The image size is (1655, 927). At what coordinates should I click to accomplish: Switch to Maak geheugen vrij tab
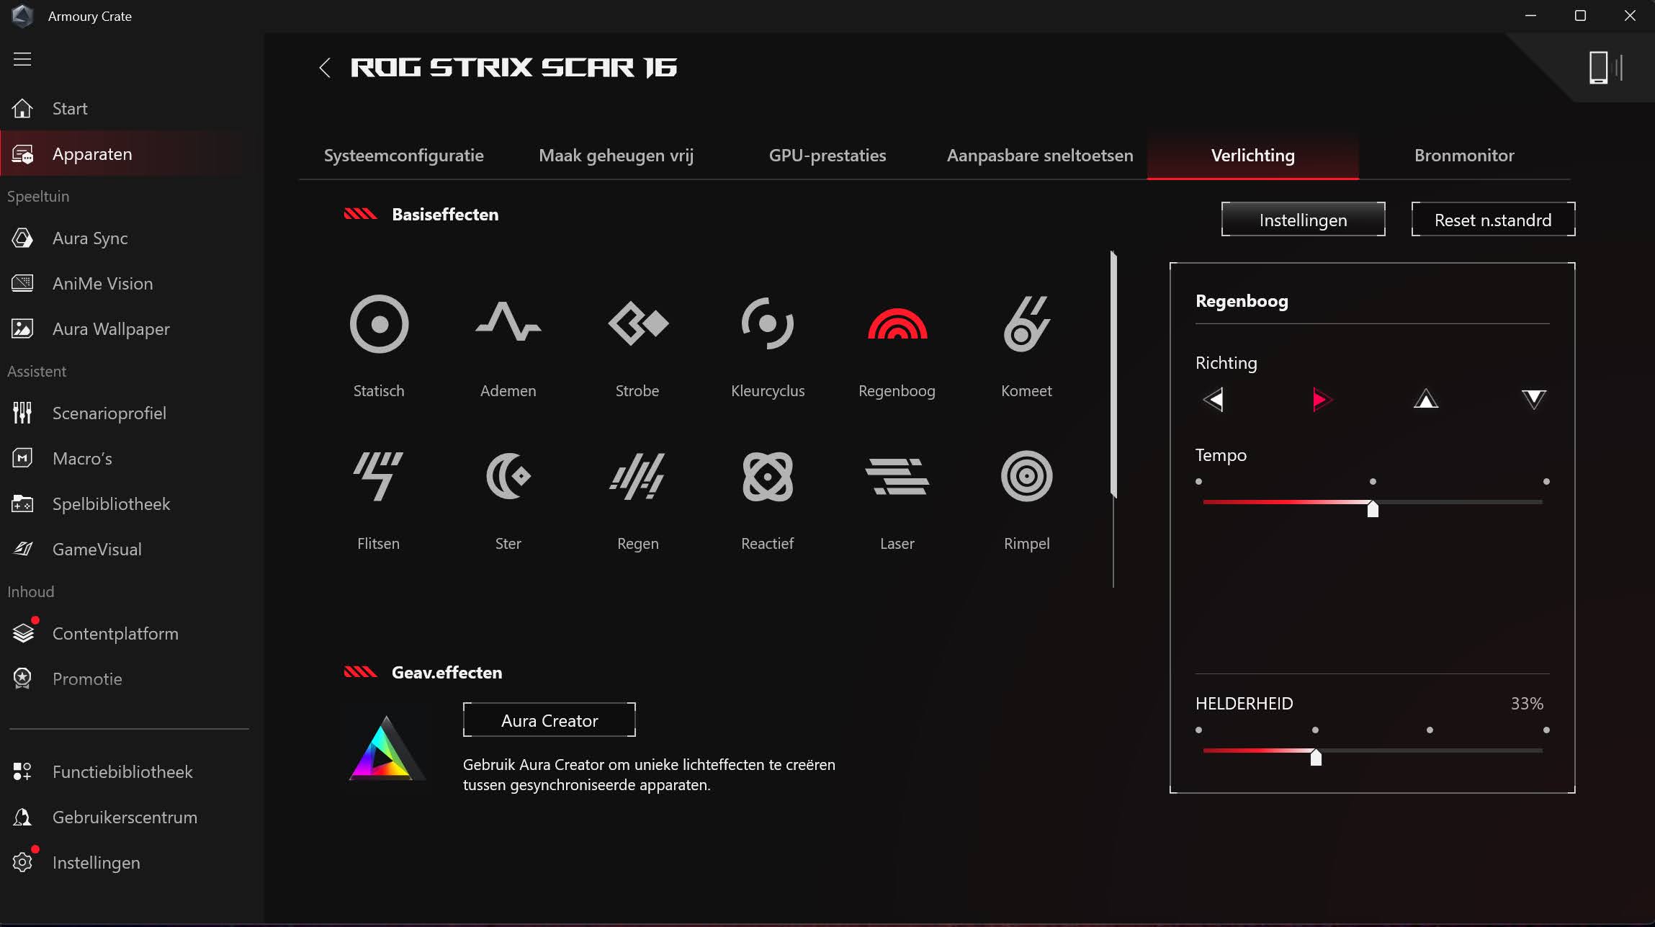tap(616, 156)
